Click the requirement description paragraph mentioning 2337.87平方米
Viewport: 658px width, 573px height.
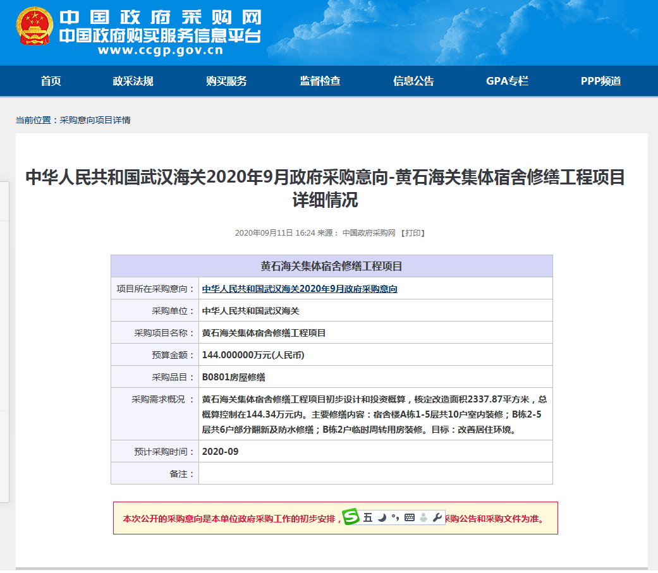(374, 414)
